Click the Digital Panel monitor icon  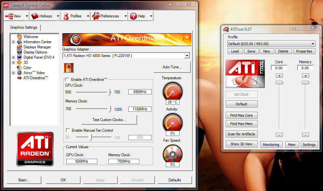coord(19,57)
